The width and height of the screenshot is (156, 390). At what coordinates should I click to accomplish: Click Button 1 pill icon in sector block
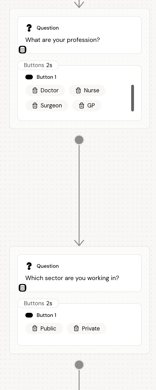click(x=29, y=315)
